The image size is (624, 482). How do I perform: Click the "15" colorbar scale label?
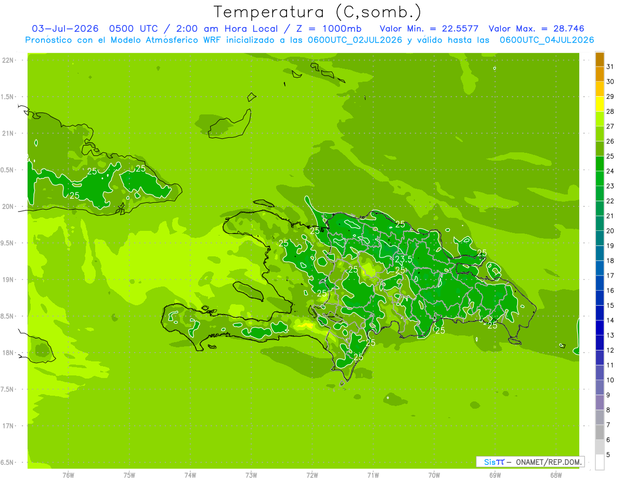[610, 305]
